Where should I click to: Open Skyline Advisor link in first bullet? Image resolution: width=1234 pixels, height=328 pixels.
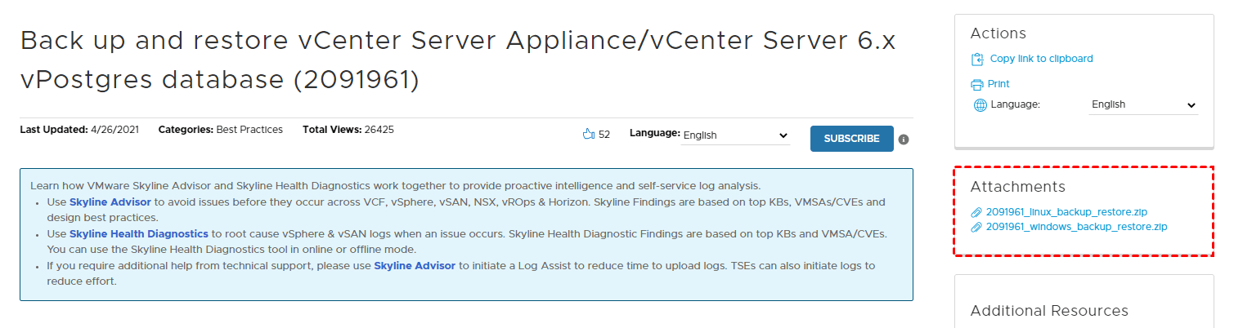(x=110, y=202)
